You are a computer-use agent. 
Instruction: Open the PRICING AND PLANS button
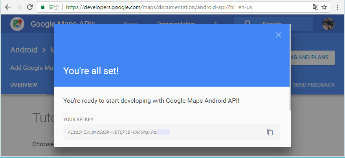312,58
